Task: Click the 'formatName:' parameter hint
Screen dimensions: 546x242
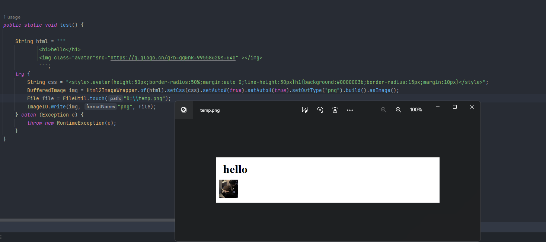Action: pyautogui.click(x=101, y=107)
